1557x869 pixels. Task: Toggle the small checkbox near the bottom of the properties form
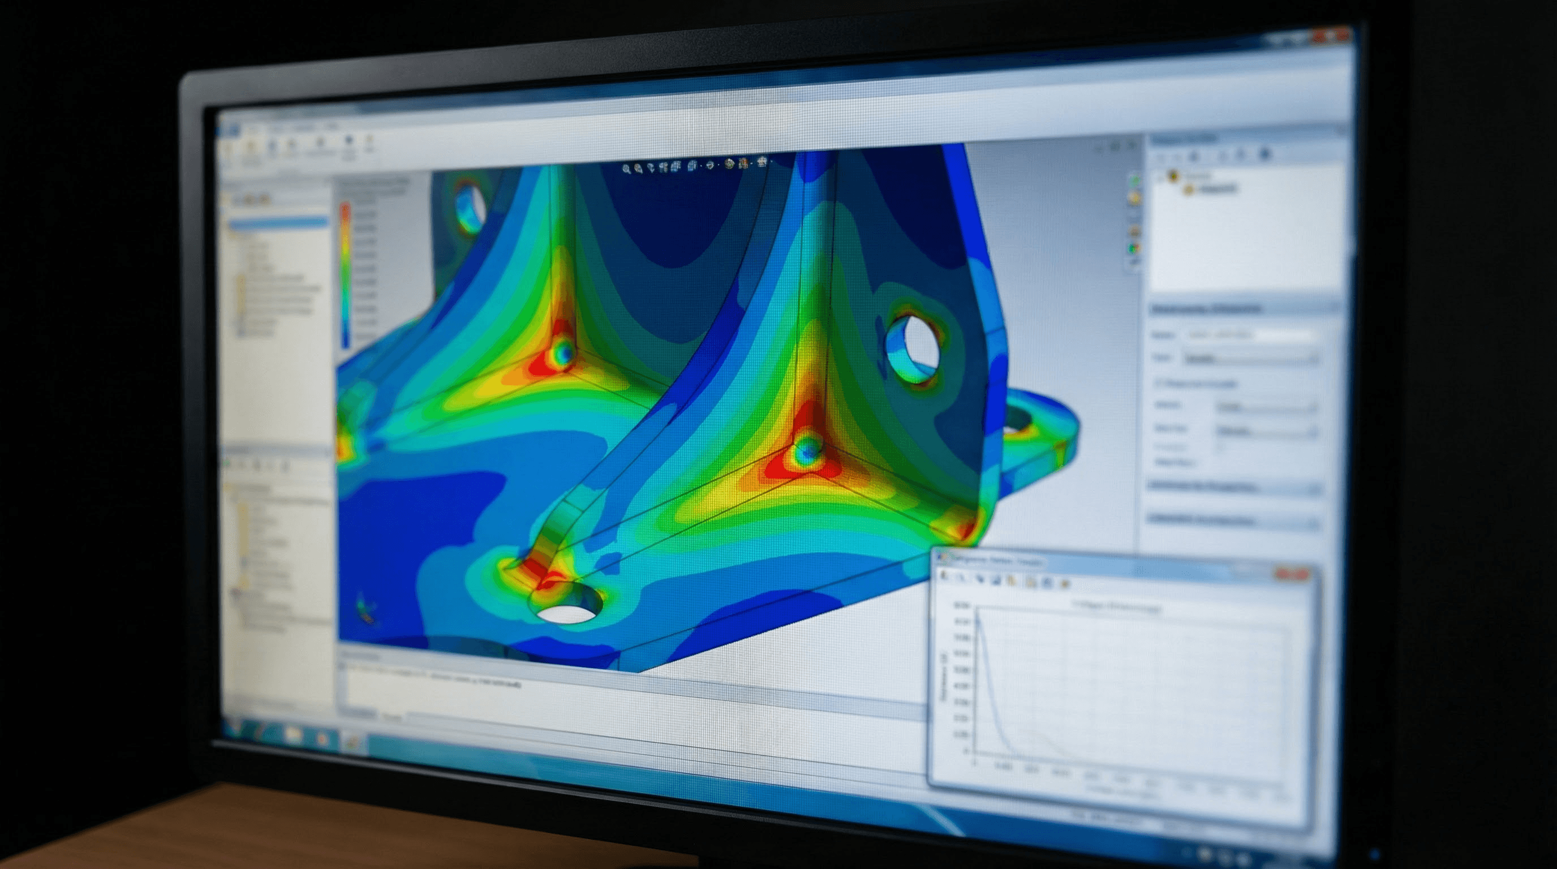(1220, 446)
